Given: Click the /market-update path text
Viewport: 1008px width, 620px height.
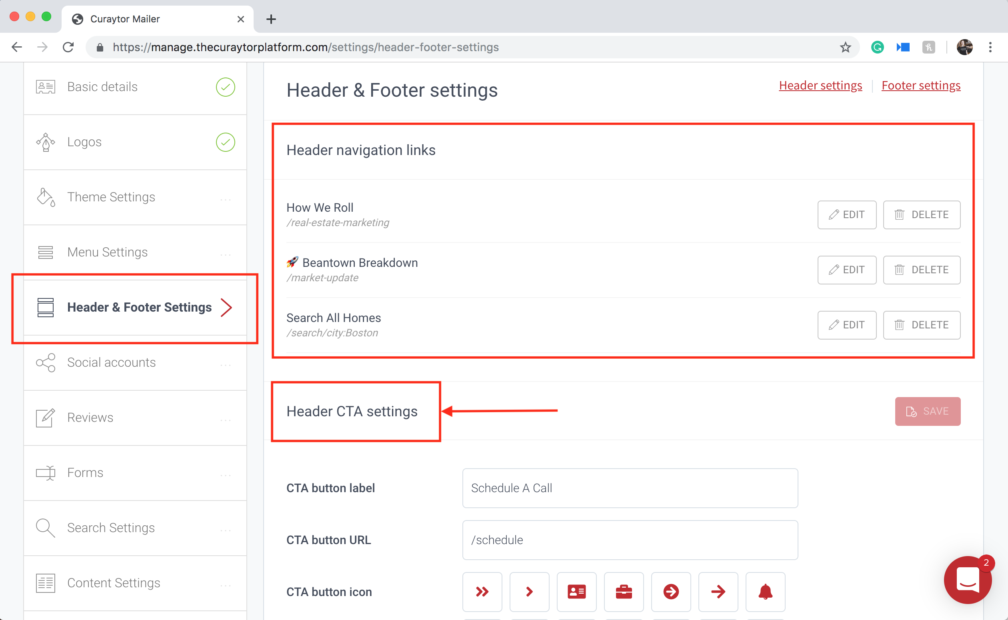Looking at the screenshot, I should point(322,278).
